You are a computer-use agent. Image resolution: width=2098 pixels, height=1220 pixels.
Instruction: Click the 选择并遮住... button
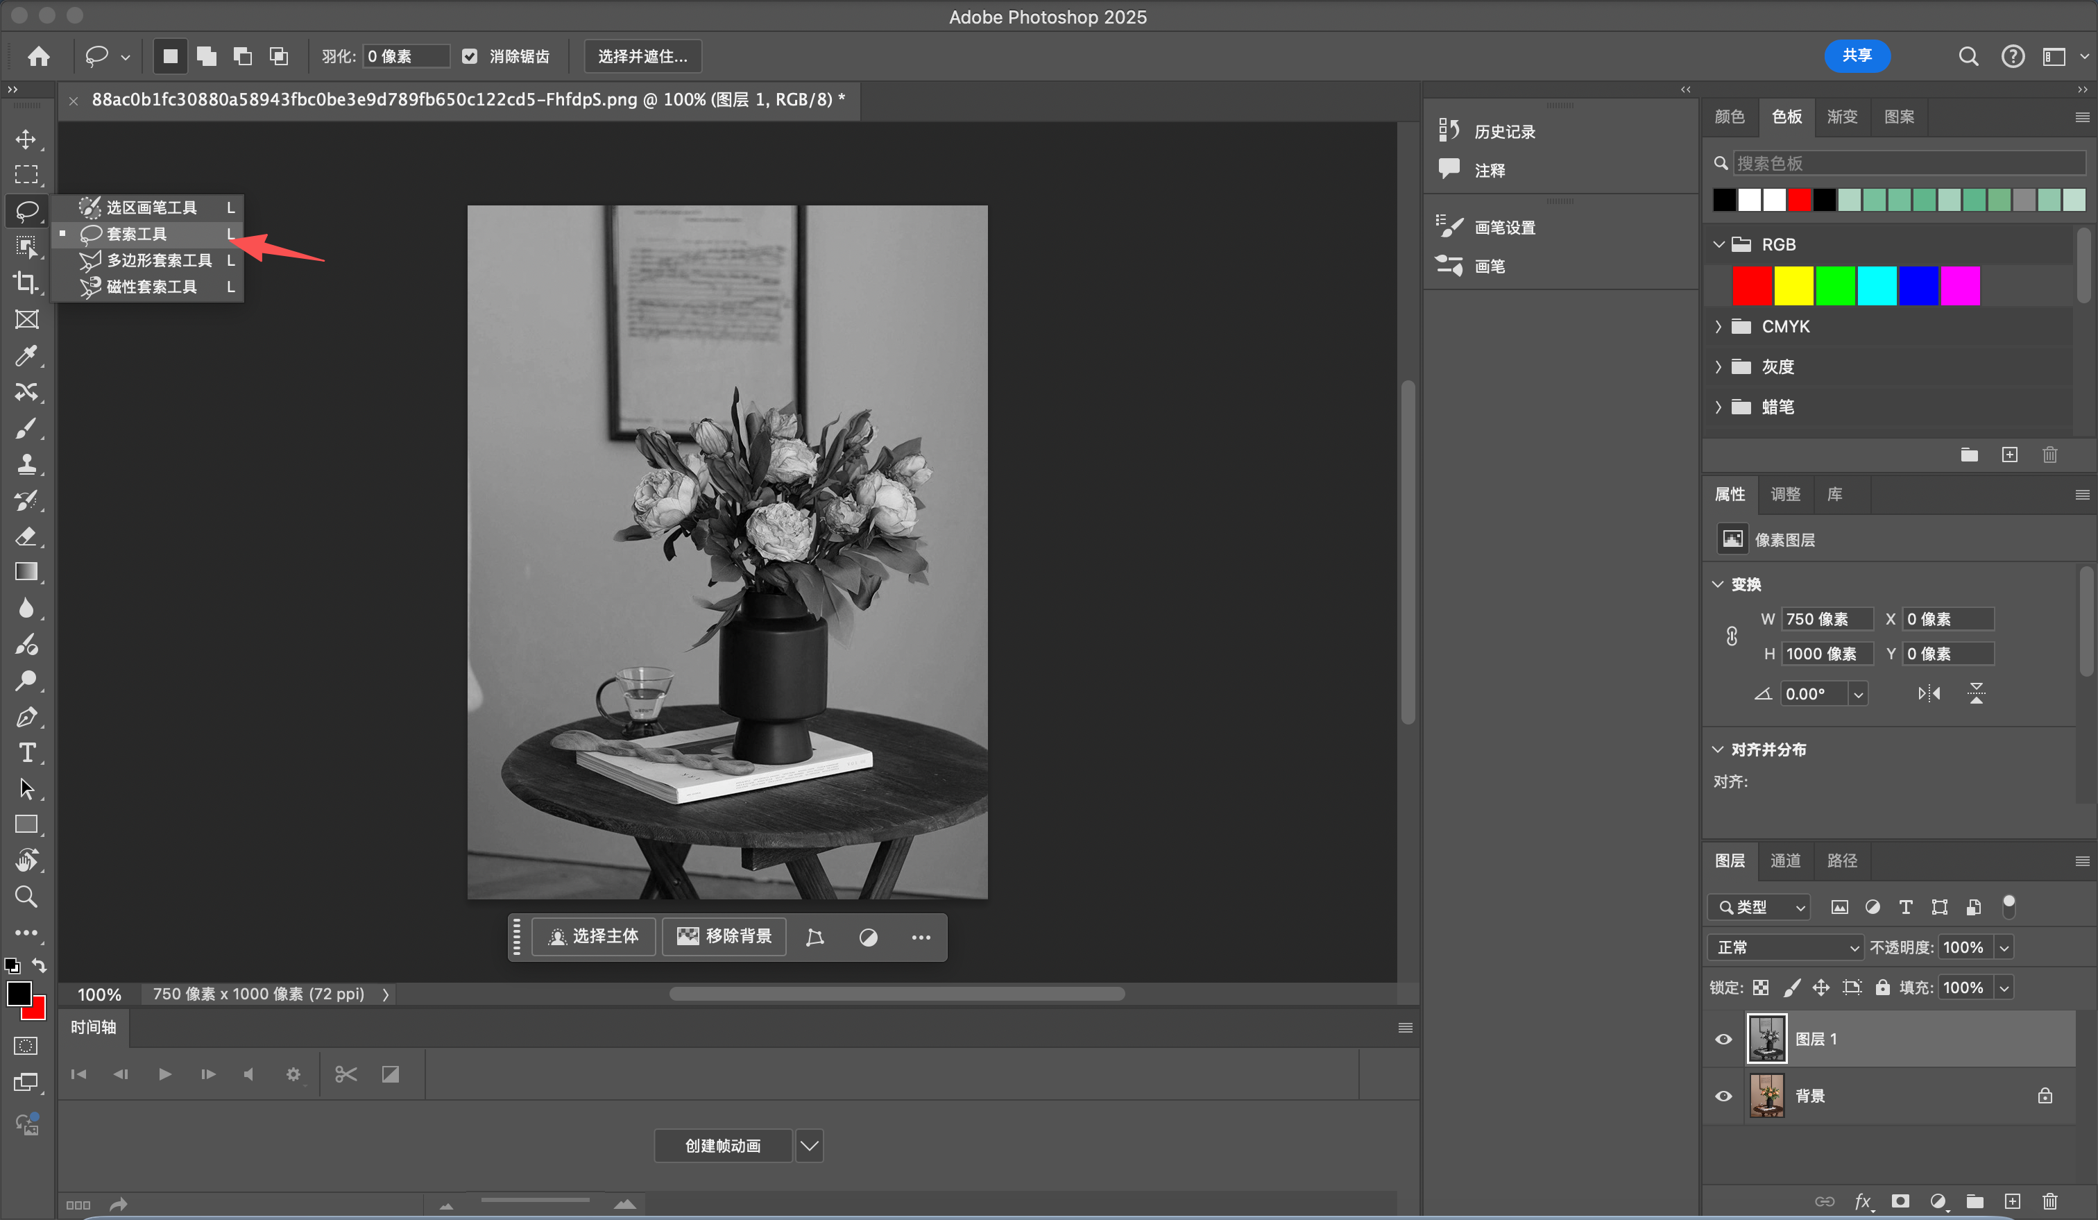[642, 56]
